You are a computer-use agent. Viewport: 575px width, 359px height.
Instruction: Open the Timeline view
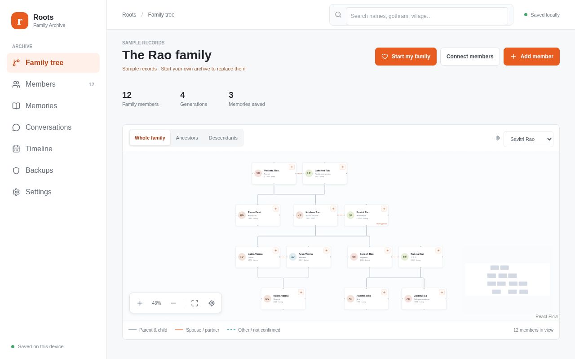click(x=53, y=149)
